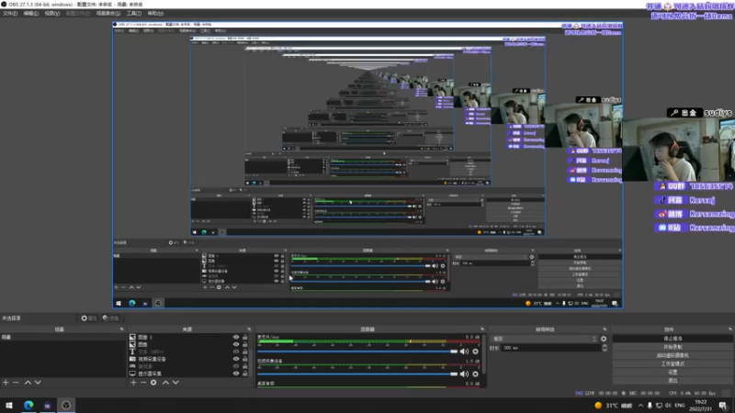
Task: Remove the selected source with the minus icon
Action: tap(143, 383)
